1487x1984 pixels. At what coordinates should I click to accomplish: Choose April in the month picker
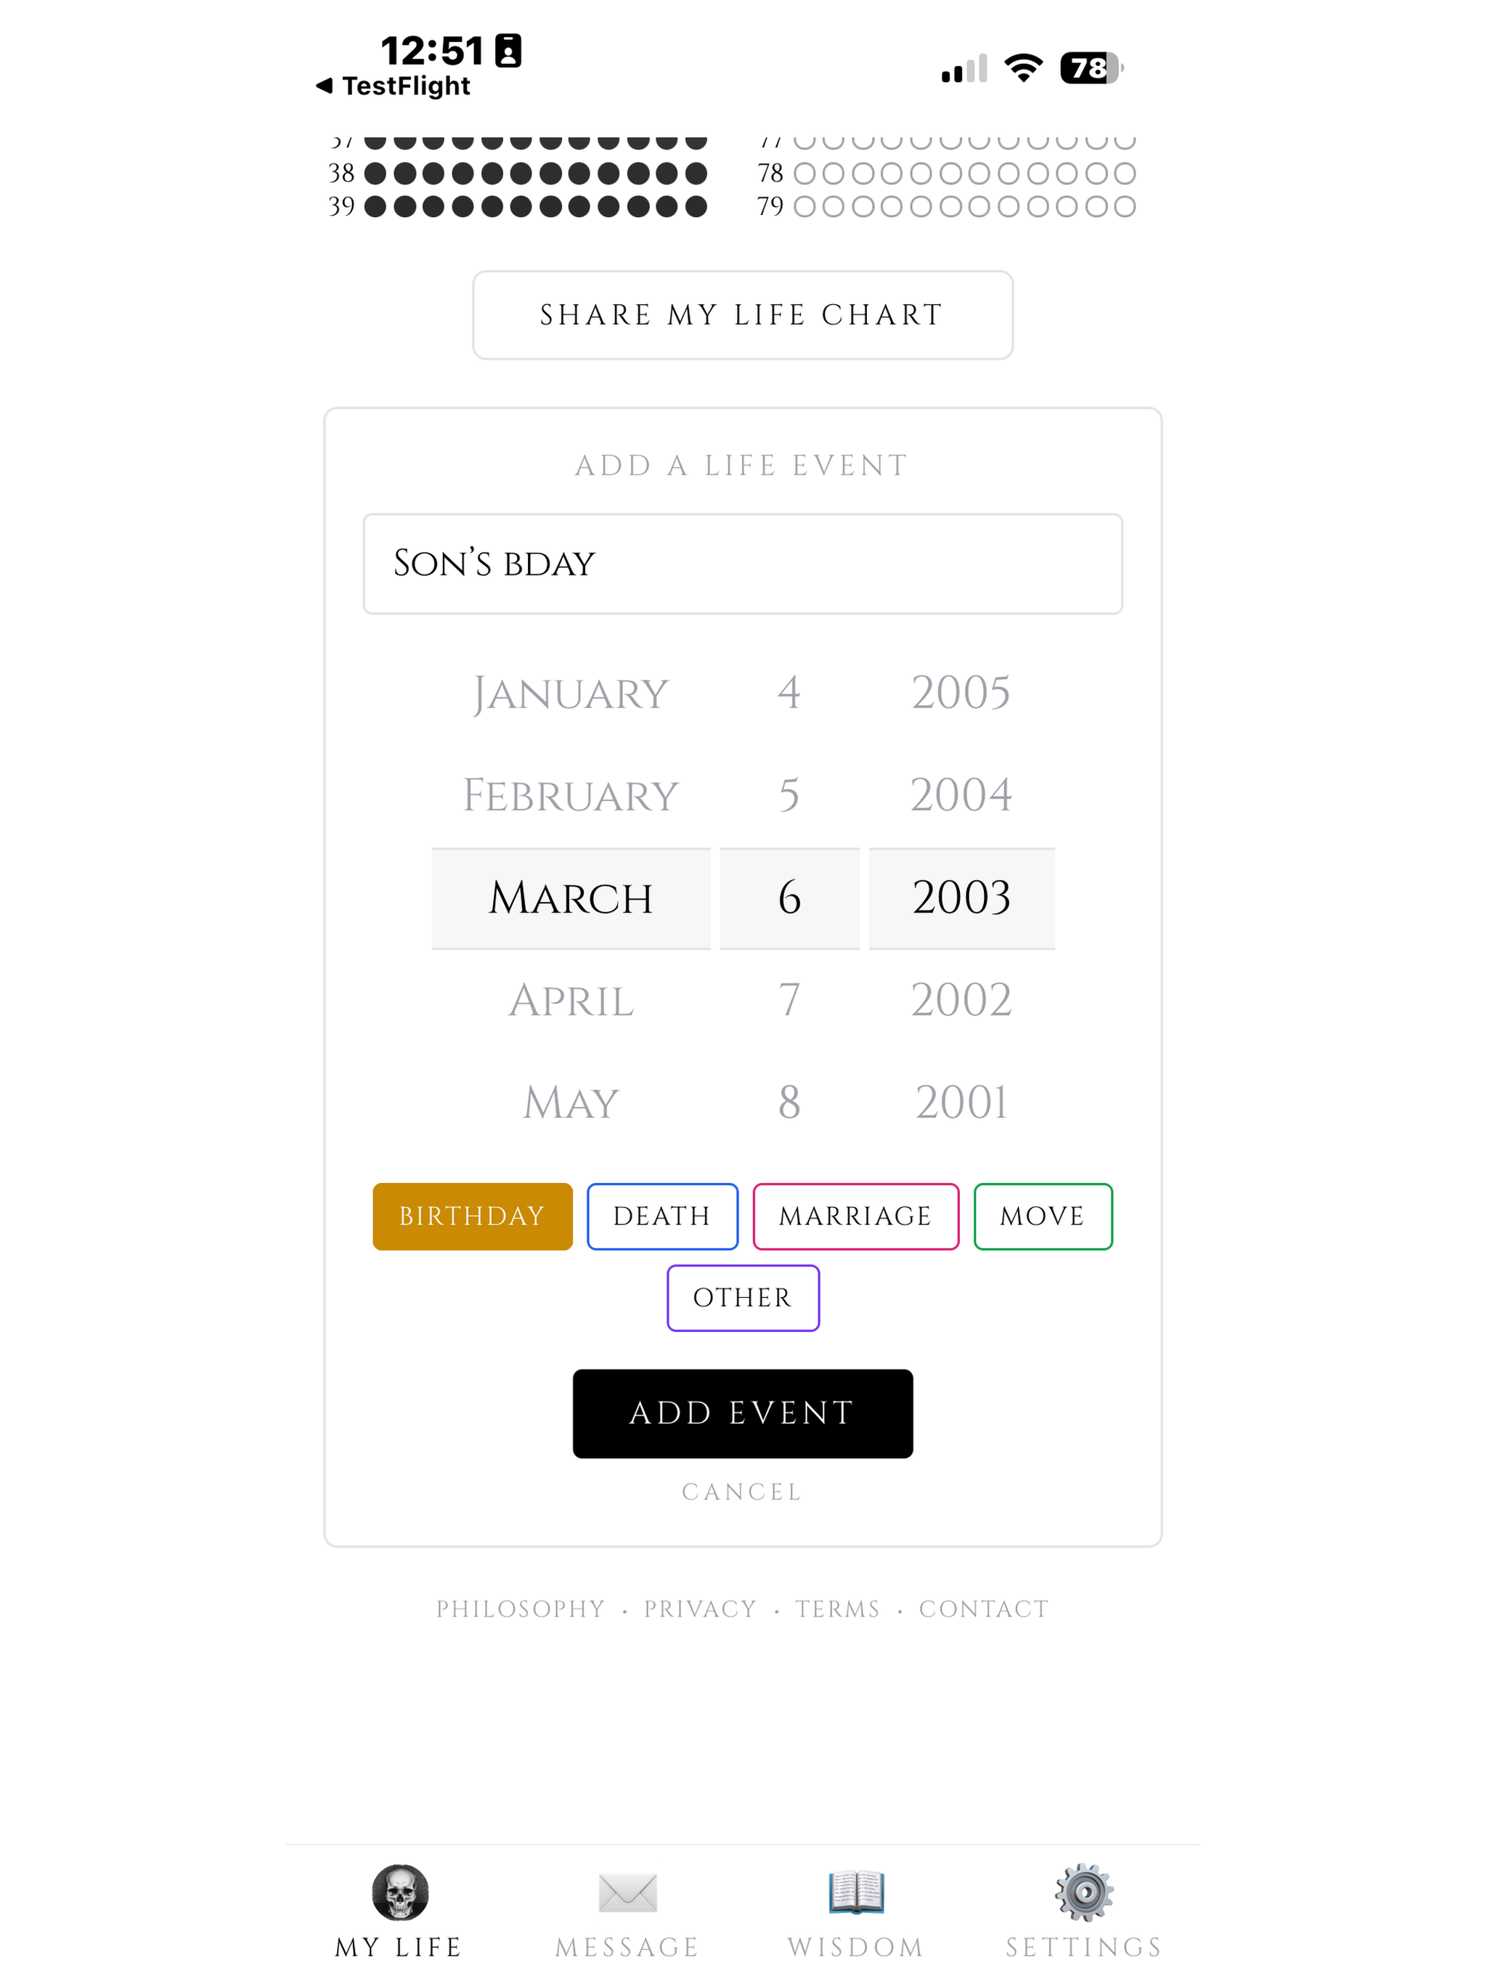(x=571, y=1000)
